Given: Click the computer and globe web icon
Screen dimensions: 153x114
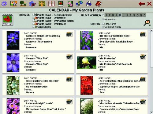Looking at the screenshot, I should 79,4.
